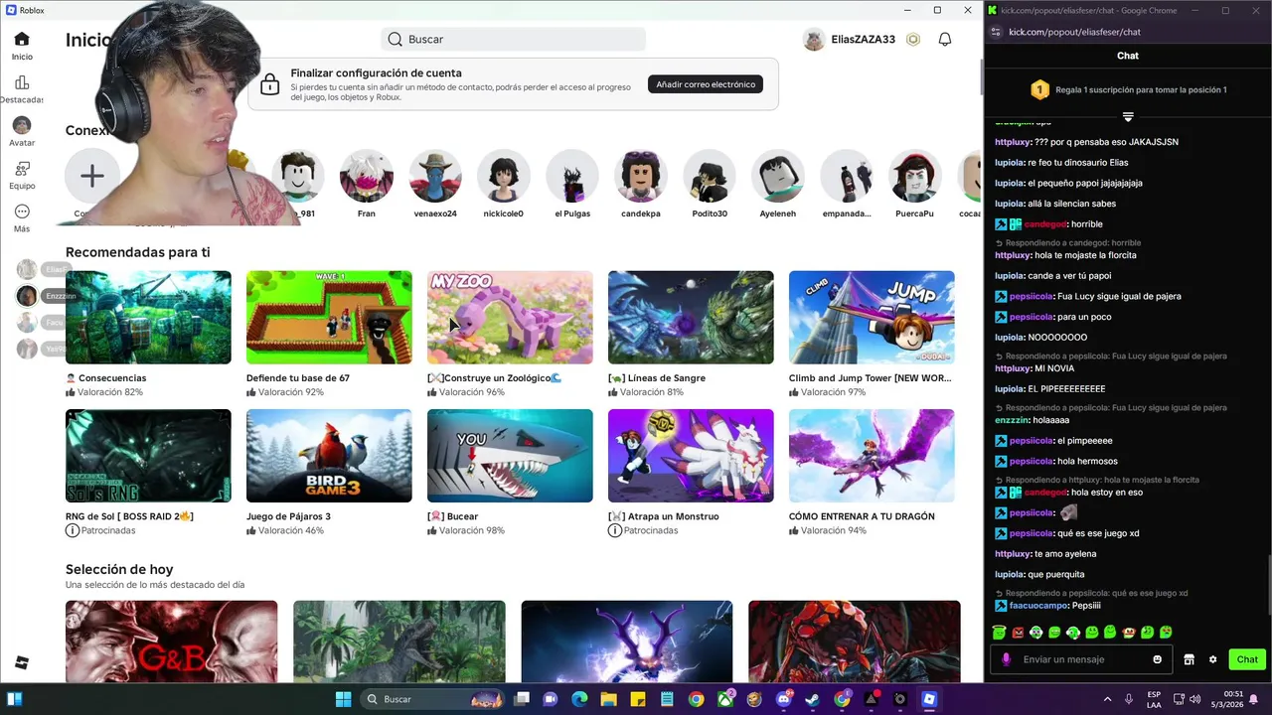Screen dimensions: 1272x715
Task: Click the Roblox studio icon at sidebar bottom
Action: (22, 663)
